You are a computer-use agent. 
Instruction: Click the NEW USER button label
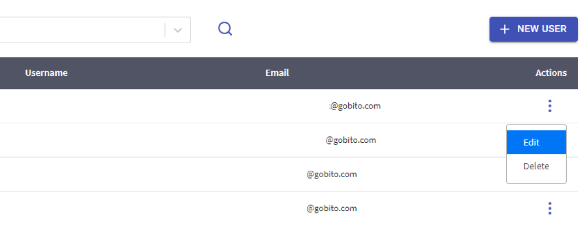(x=542, y=29)
